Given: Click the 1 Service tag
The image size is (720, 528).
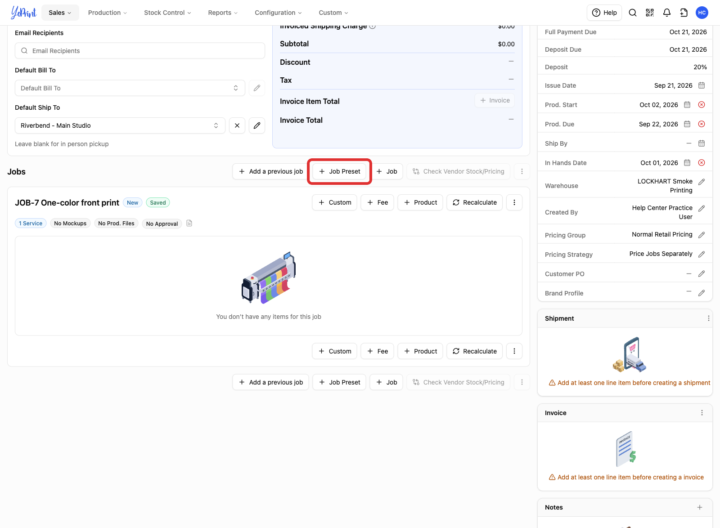Looking at the screenshot, I should click(x=31, y=223).
